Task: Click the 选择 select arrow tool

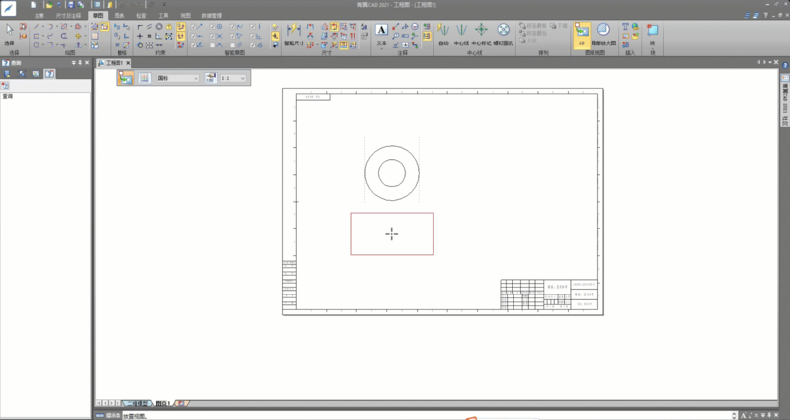Action: tap(10, 35)
